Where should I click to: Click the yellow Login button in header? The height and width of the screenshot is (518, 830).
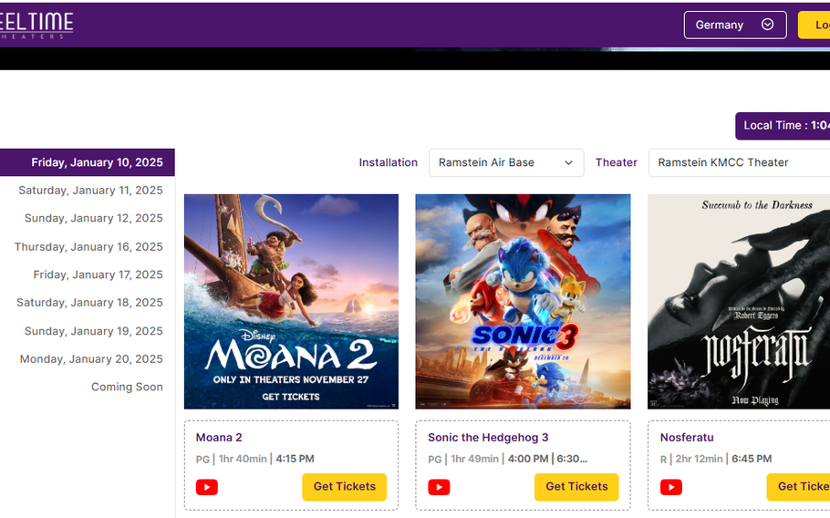[814, 25]
